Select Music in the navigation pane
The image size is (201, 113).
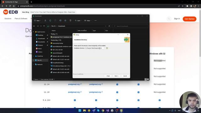coord(40,49)
